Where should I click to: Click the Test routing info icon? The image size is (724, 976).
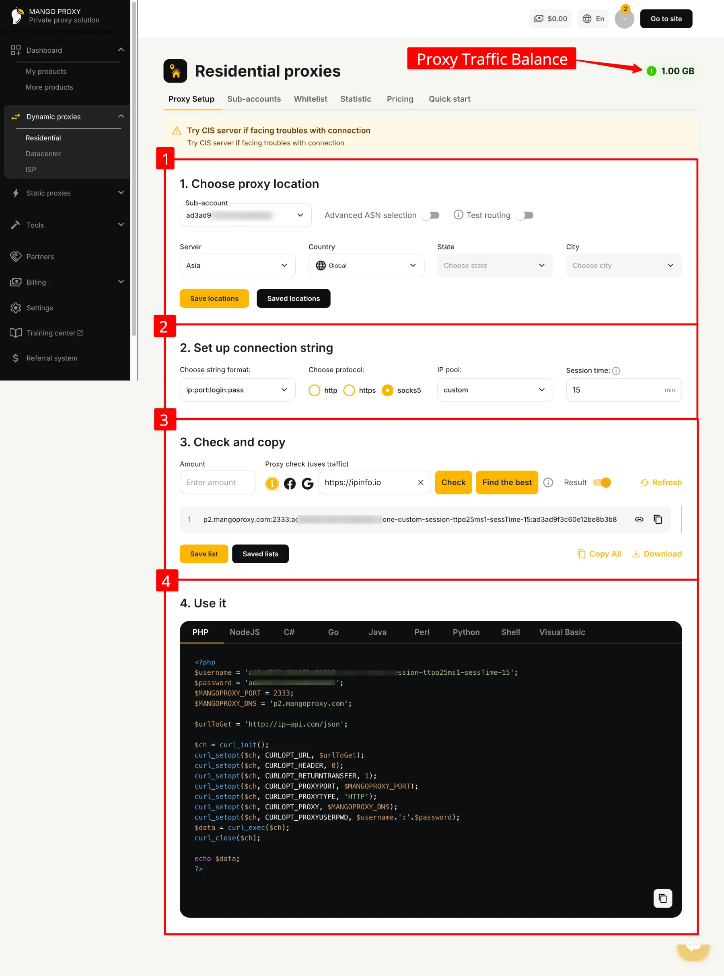pos(458,215)
